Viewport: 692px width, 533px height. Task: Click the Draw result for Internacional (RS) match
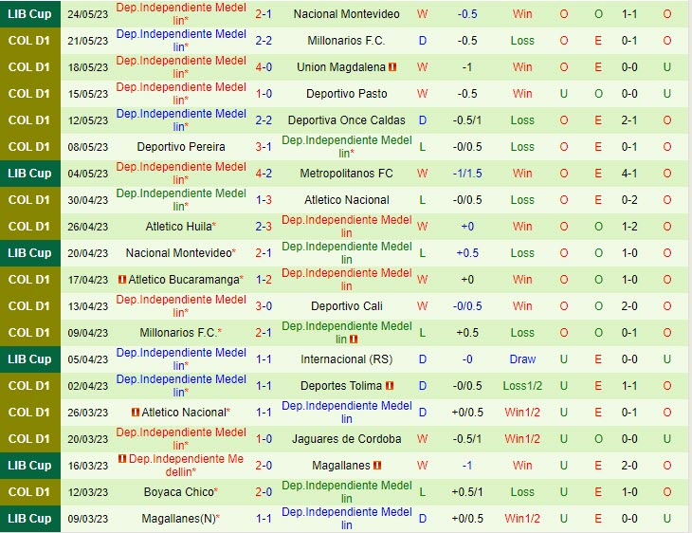(x=522, y=359)
